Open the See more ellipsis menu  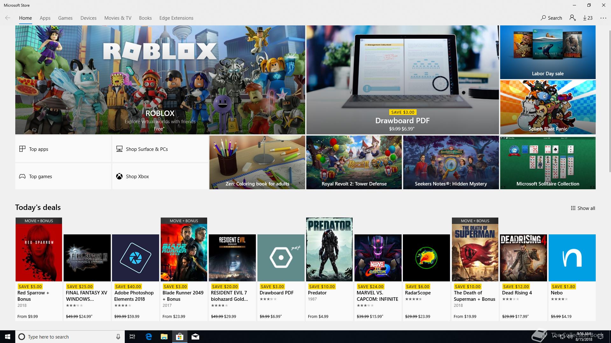(x=603, y=18)
